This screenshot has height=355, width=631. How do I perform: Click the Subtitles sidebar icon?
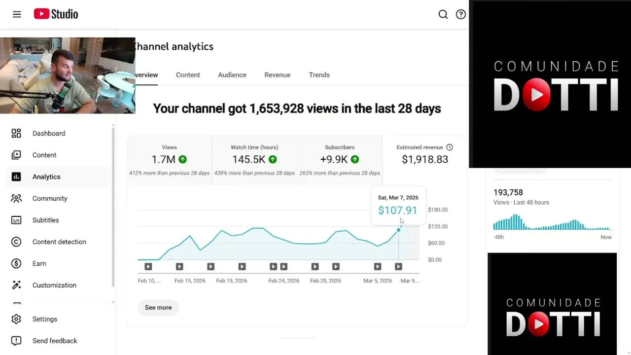16,220
